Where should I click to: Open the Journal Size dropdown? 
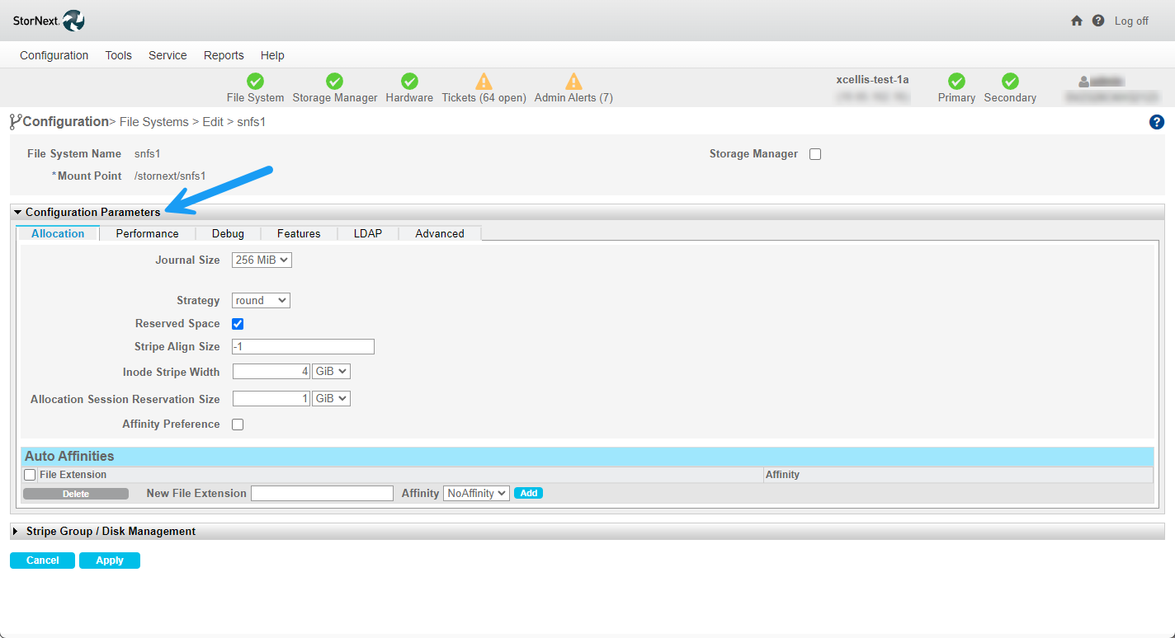(x=262, y=260)
